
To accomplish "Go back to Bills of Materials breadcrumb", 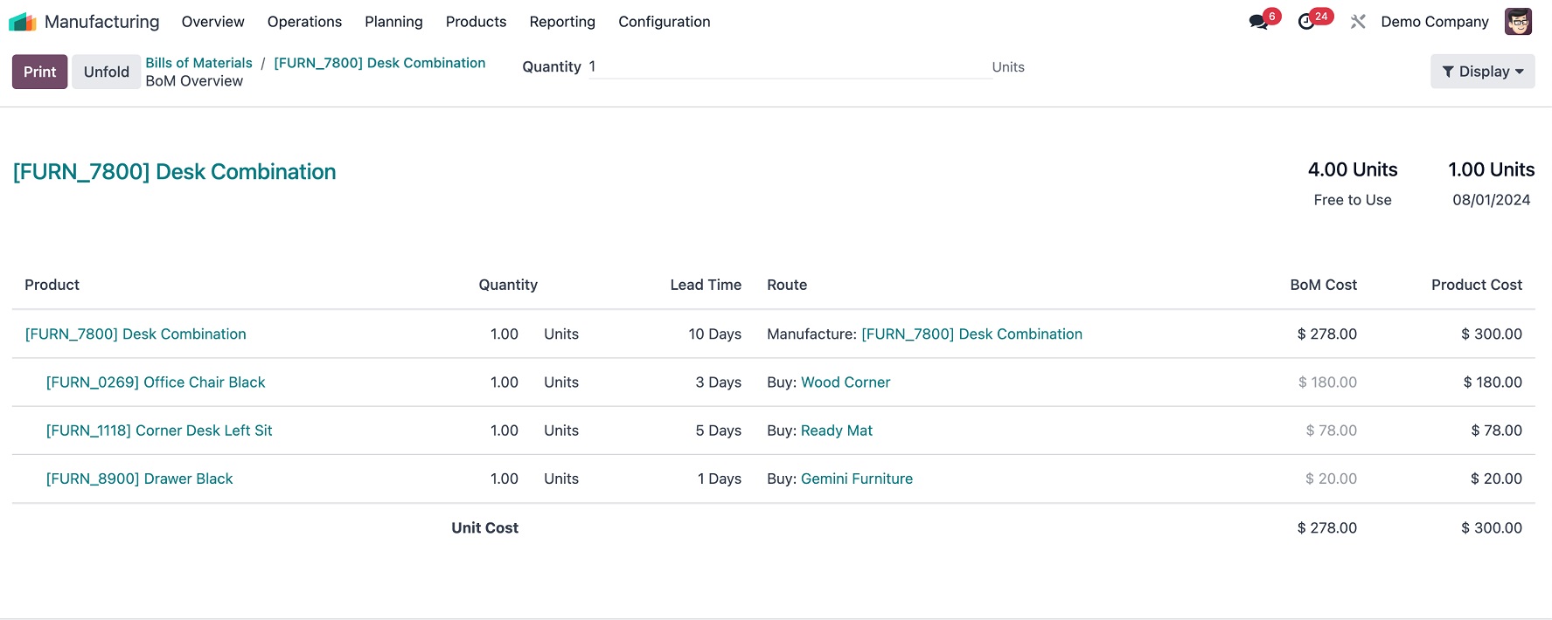I will [198, 63].
